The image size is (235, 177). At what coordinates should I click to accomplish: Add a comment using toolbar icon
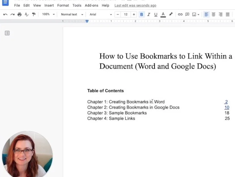(x=187, y=14)
